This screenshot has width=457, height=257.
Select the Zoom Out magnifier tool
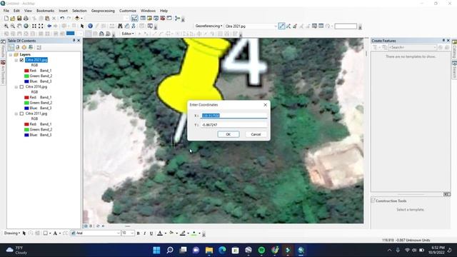click(13, 26)
